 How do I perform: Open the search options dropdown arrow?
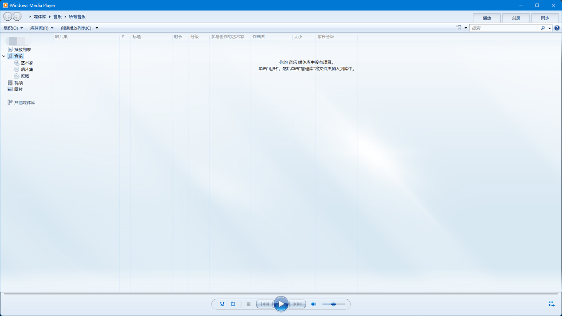click(x=550, y=28)
